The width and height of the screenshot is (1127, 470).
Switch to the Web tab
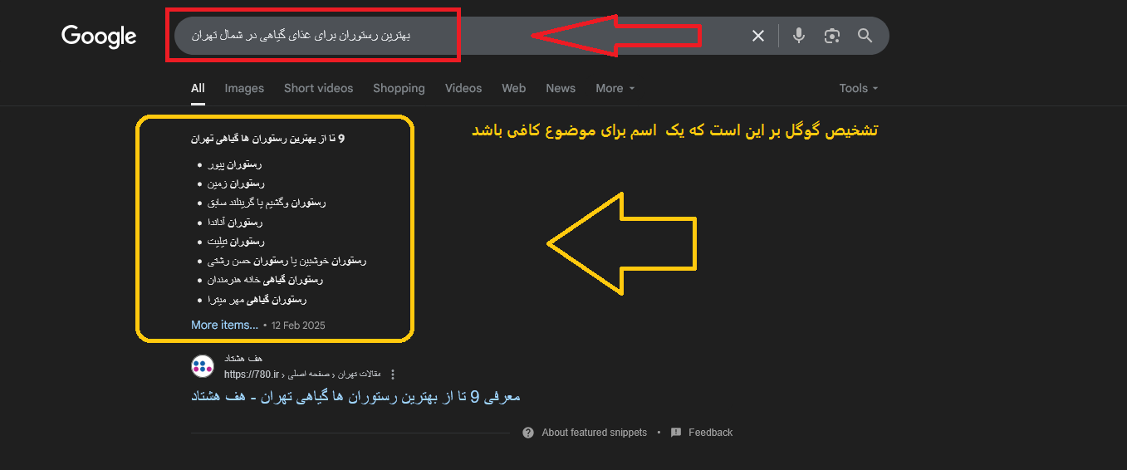point(513,88)
